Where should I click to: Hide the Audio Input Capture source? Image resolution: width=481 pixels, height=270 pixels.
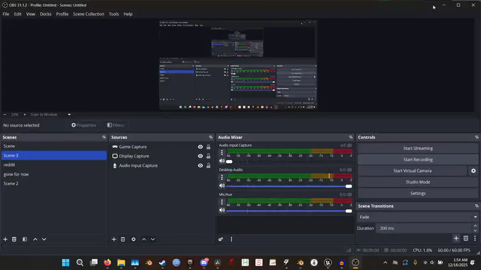pyautogui.click(x=200, y=165)
